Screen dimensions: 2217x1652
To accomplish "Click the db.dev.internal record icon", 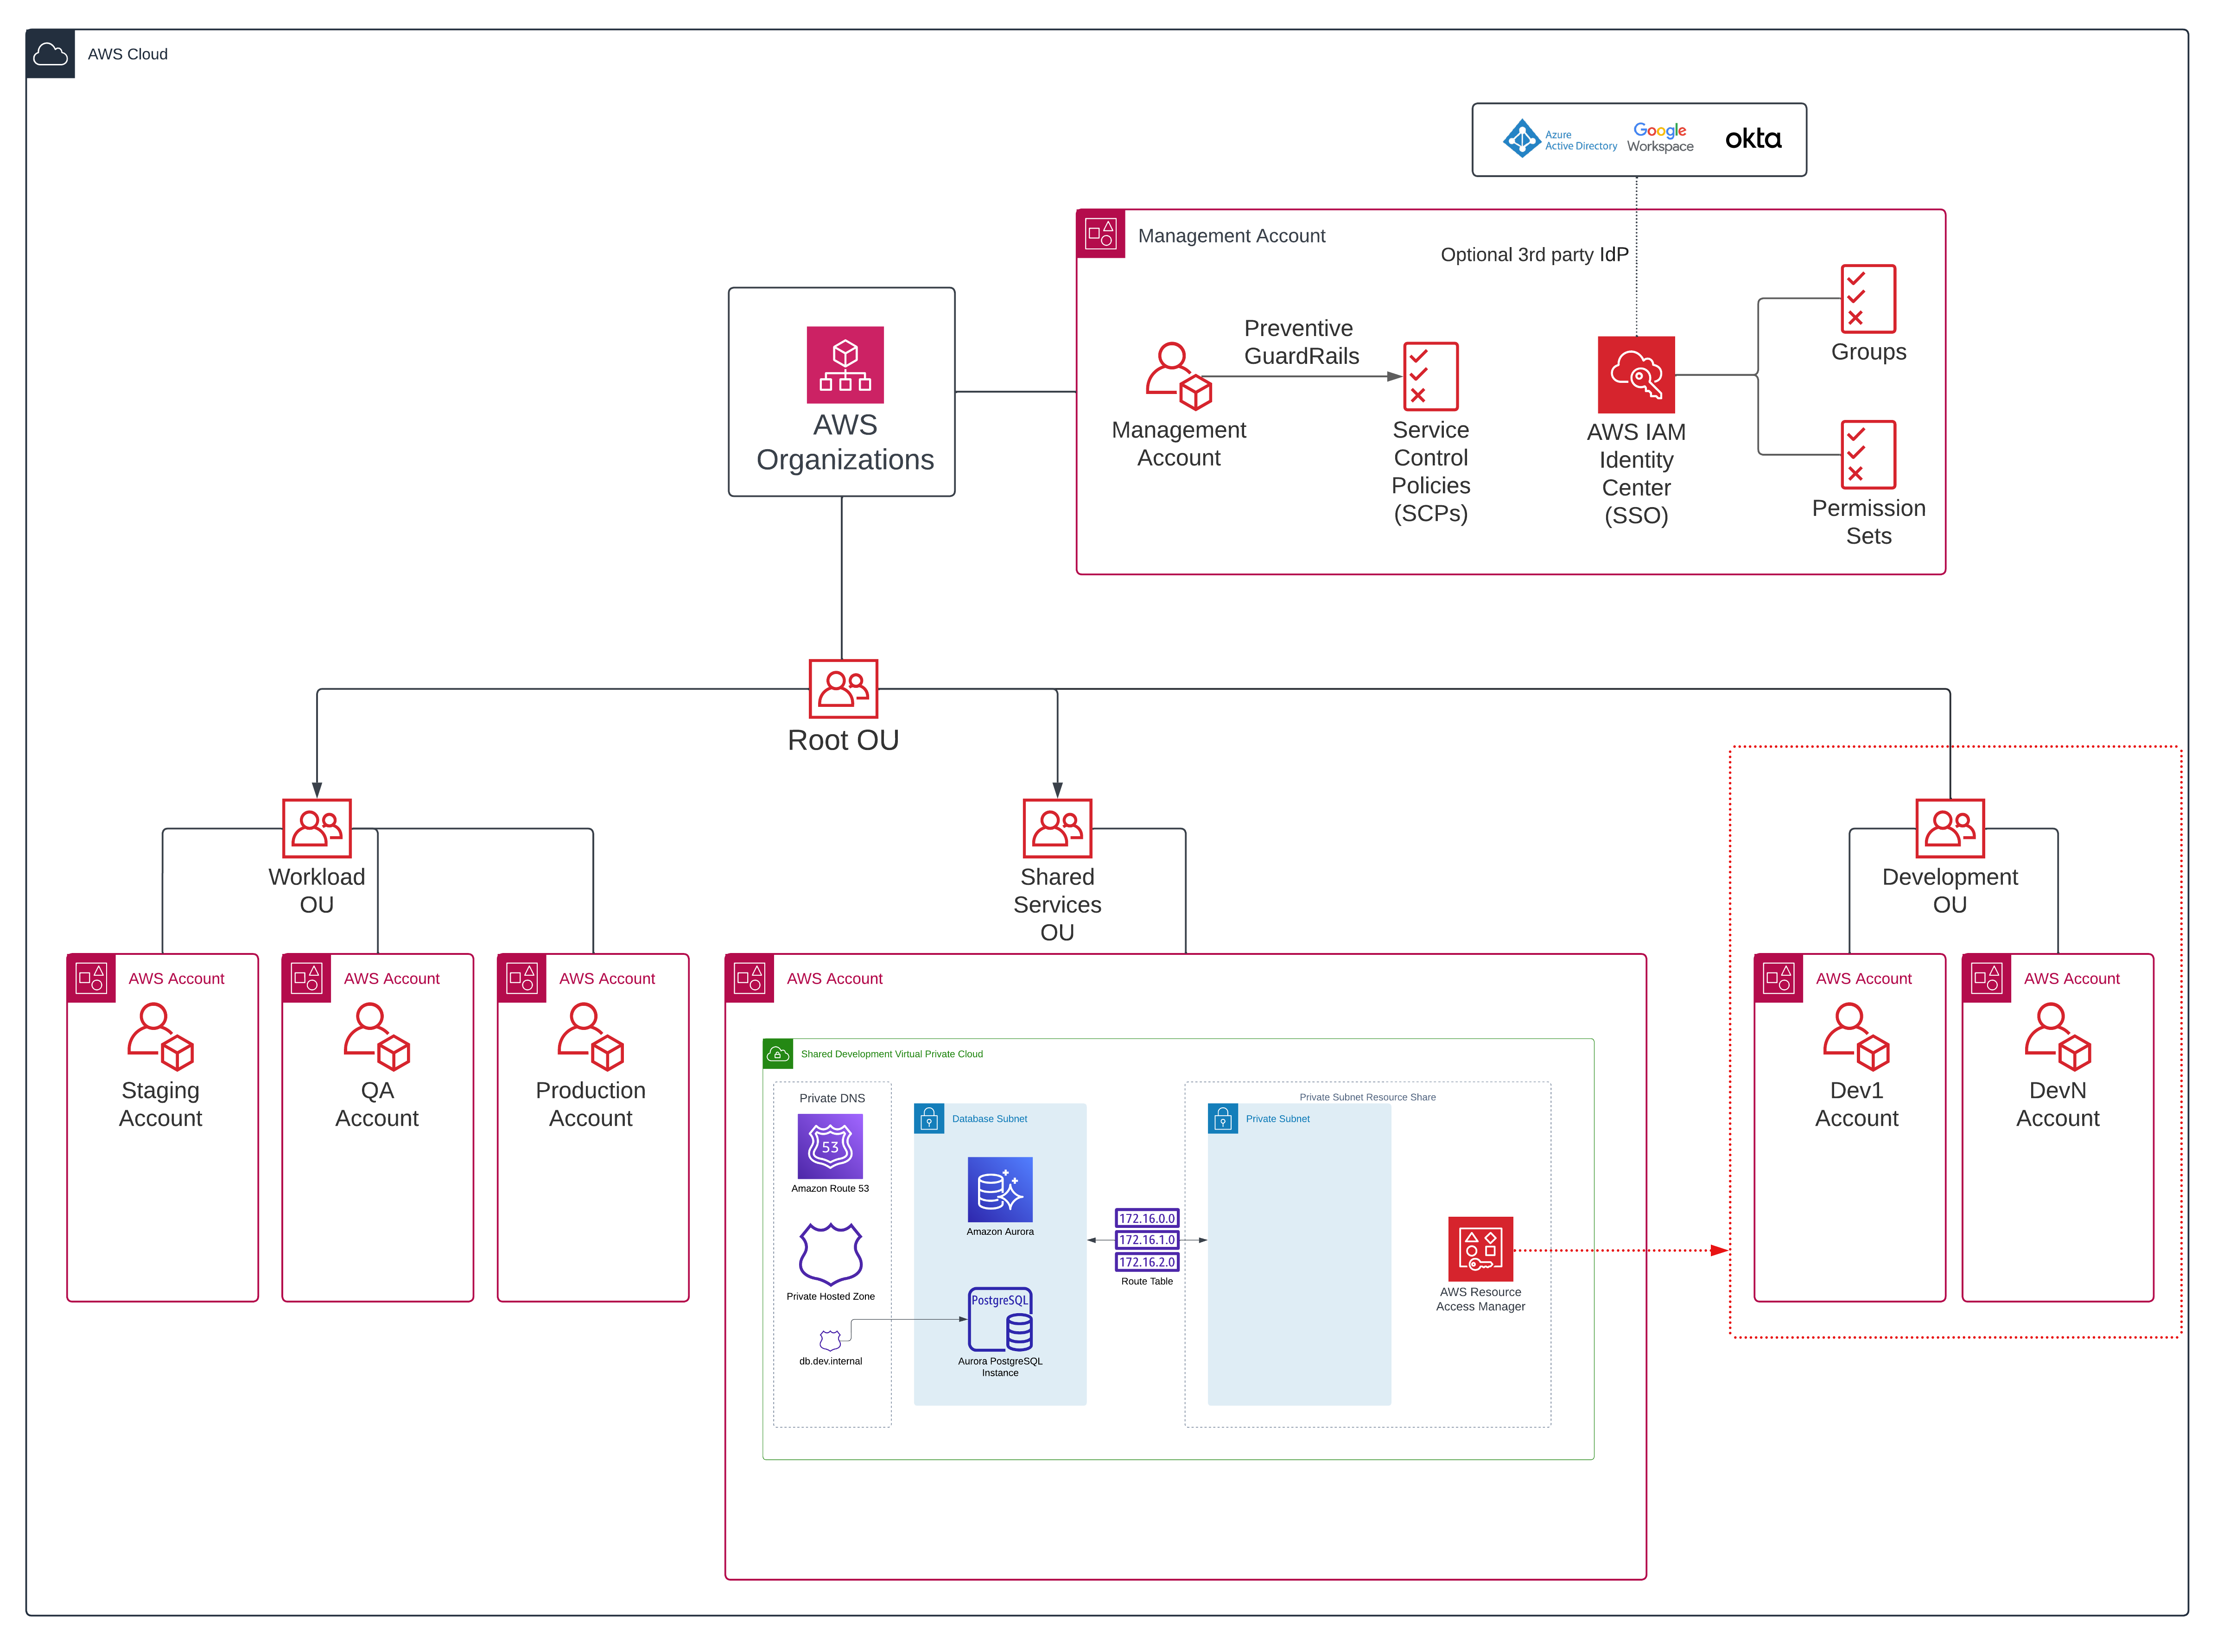I will tap(830, 1340).
